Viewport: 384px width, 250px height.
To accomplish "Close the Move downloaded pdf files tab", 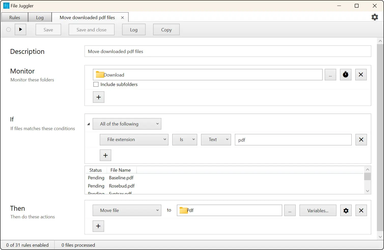I will (122, 18).
